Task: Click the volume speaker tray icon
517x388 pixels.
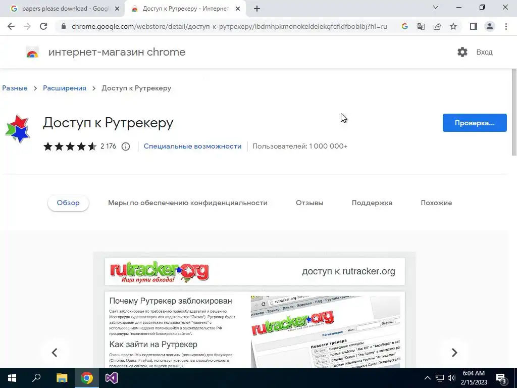Action: point(451,378)
